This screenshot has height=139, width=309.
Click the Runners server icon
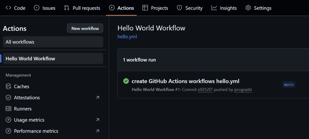tap(8, 109)
